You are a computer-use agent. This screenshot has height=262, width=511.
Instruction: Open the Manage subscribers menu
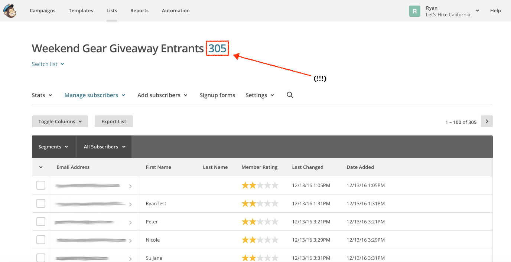[x=94, y=95]
